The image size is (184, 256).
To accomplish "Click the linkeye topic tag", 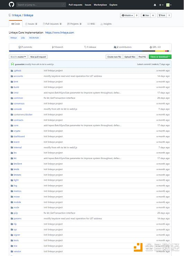I will 13,38.
